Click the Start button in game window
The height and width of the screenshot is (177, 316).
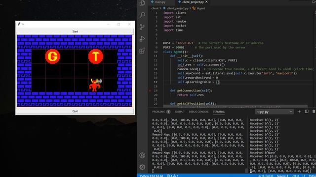pos(75,31)
